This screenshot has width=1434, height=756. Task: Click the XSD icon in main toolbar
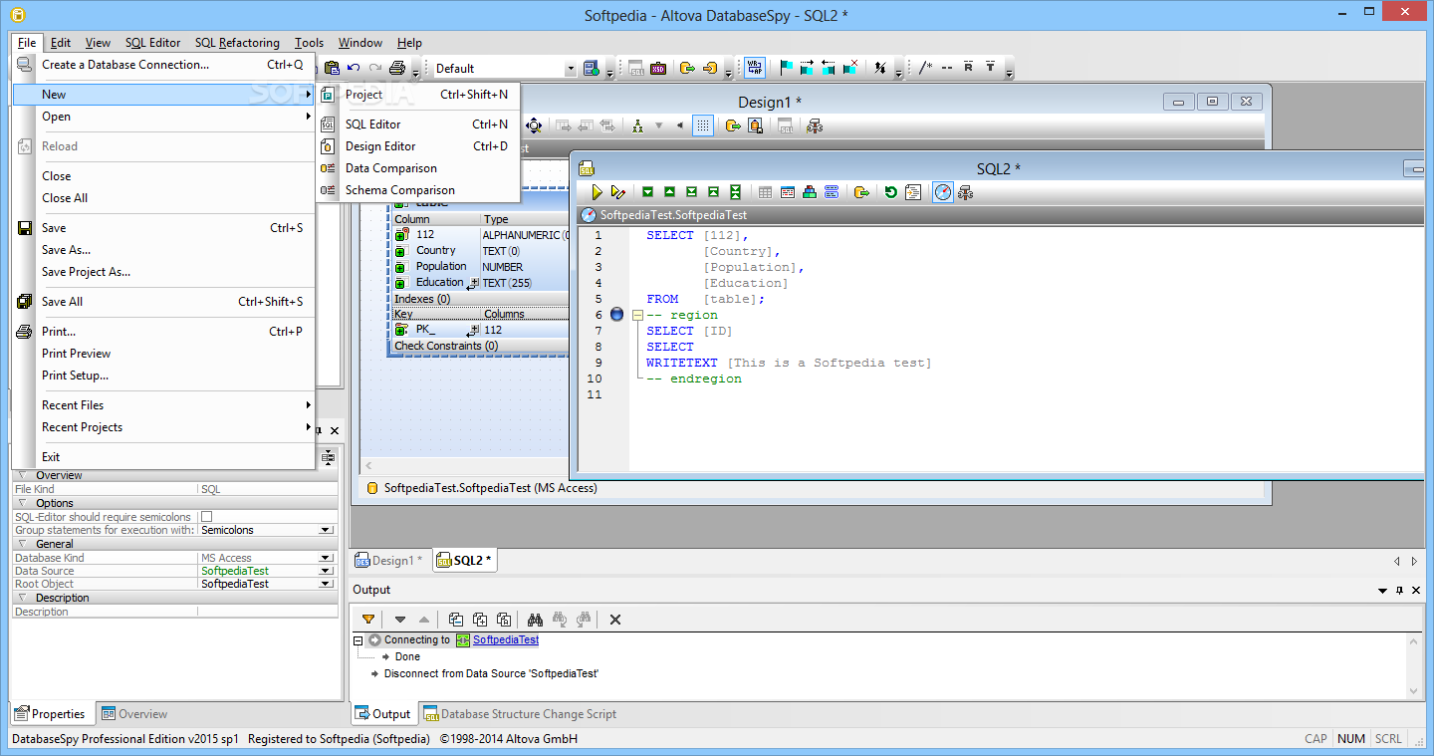[658, 68]
